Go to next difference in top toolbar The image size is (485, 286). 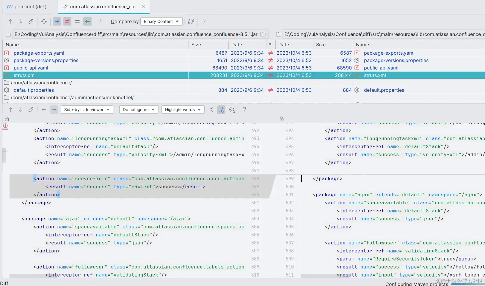(x=21, y=21)
